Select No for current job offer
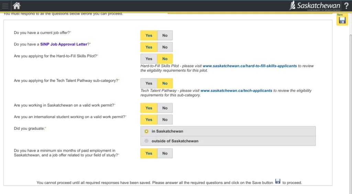The width and height of the screenshot is (352, 194). point(165,35)
